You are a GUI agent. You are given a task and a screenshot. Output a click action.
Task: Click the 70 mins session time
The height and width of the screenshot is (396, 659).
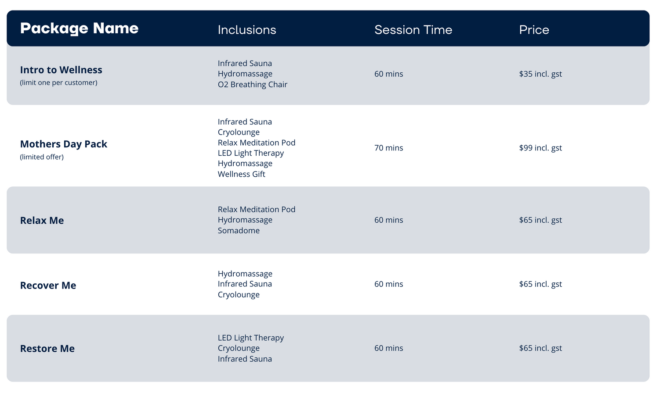pos(388,148)
